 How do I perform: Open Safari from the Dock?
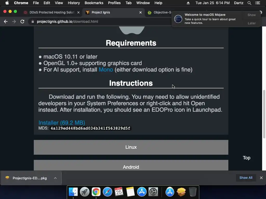tap(107, 192)
